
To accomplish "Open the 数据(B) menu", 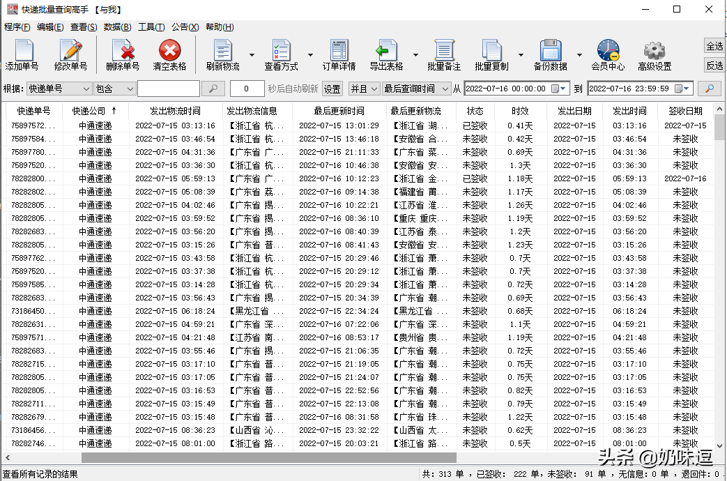I will tap(117, 27).
